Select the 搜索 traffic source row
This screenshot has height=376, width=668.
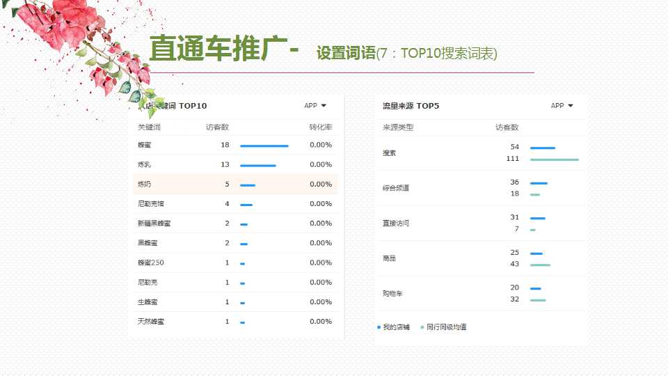click(389, 153)
